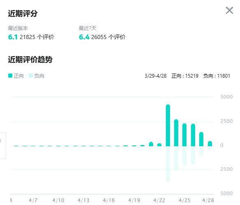Close the 近期评分 panel with the X

229,10
